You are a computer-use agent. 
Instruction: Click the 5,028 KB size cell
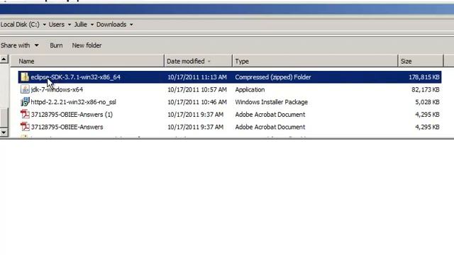pos(427,102)
